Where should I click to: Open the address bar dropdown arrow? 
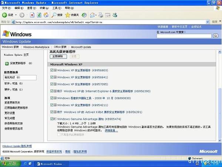click(208, 22)
